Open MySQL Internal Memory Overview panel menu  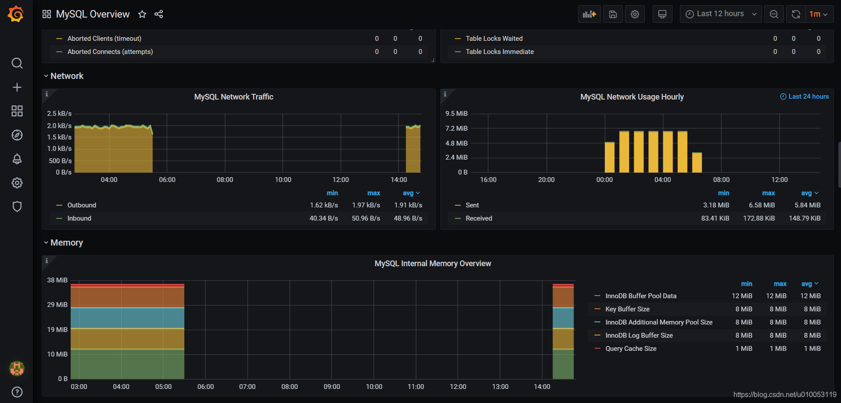point(433,264)
